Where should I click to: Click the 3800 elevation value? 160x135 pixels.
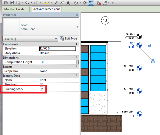click(132, 93)
